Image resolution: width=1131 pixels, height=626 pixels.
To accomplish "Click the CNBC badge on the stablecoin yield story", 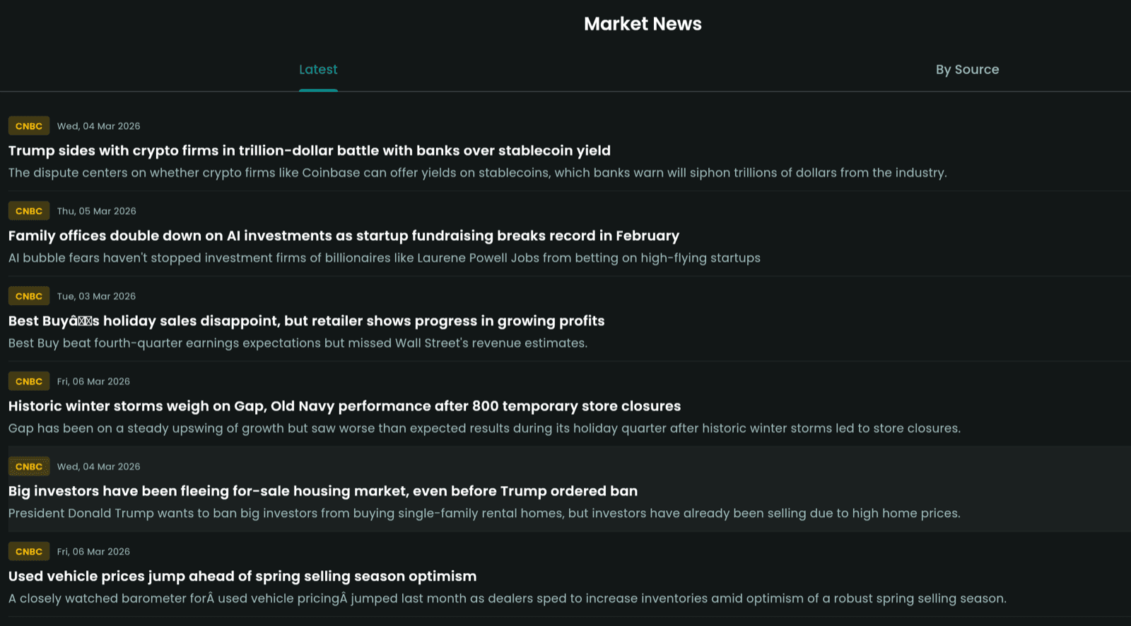I will point(28,126).
